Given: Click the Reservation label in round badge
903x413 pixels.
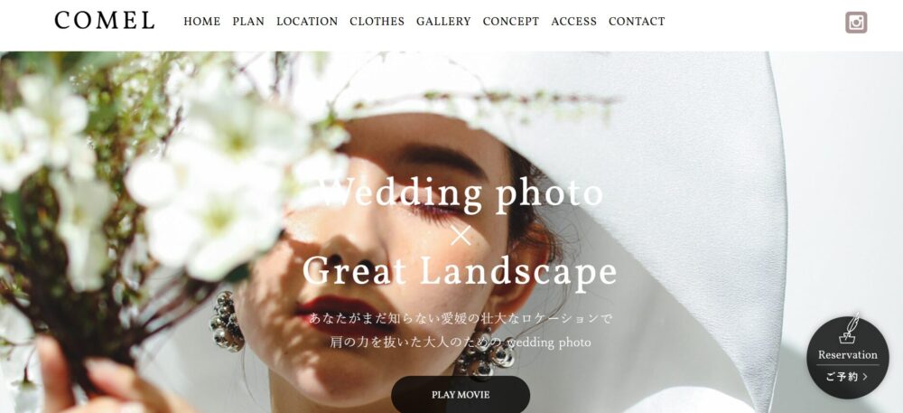Looking at the screenshot, I should pyautogui.click(x=848, y=355).
